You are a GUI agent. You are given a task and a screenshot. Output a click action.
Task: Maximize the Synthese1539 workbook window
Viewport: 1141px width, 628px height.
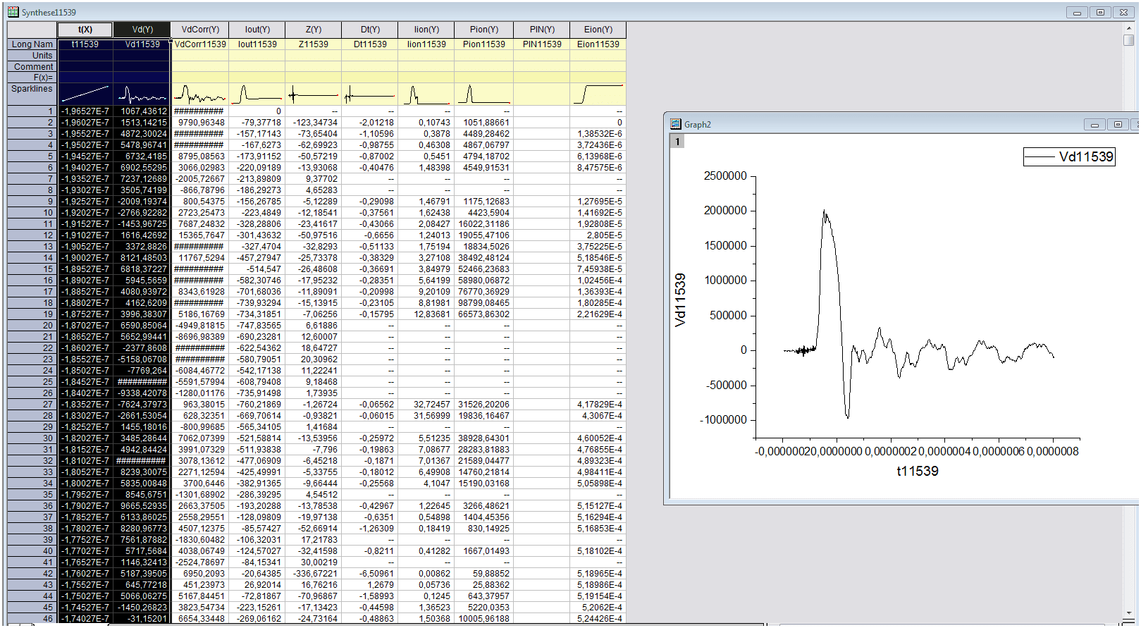click(1100, 12)
